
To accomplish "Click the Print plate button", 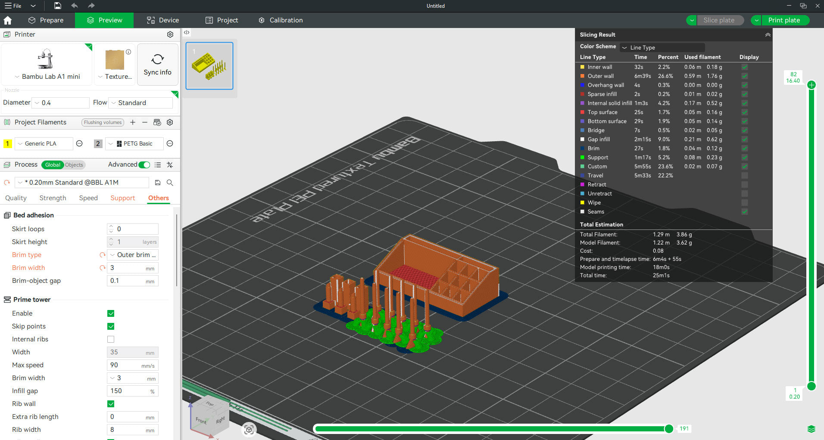I will [x=783, y=20].
